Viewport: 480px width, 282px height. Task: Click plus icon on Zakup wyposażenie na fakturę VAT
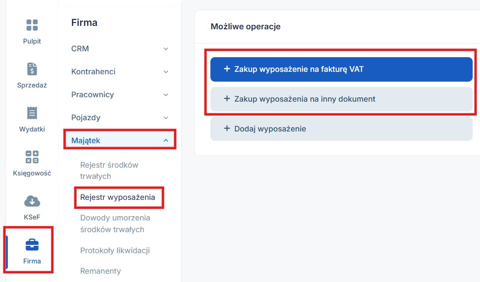click(227, 69)
